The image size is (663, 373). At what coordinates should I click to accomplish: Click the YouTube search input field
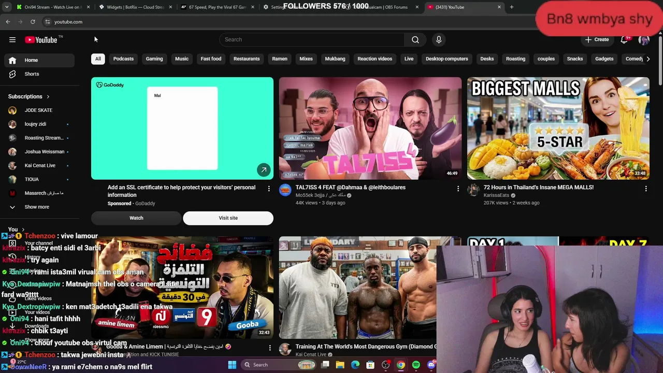click(x=312, y=39)
